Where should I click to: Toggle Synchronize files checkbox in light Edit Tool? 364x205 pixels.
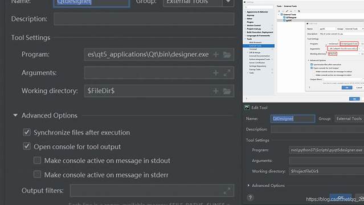312,64
